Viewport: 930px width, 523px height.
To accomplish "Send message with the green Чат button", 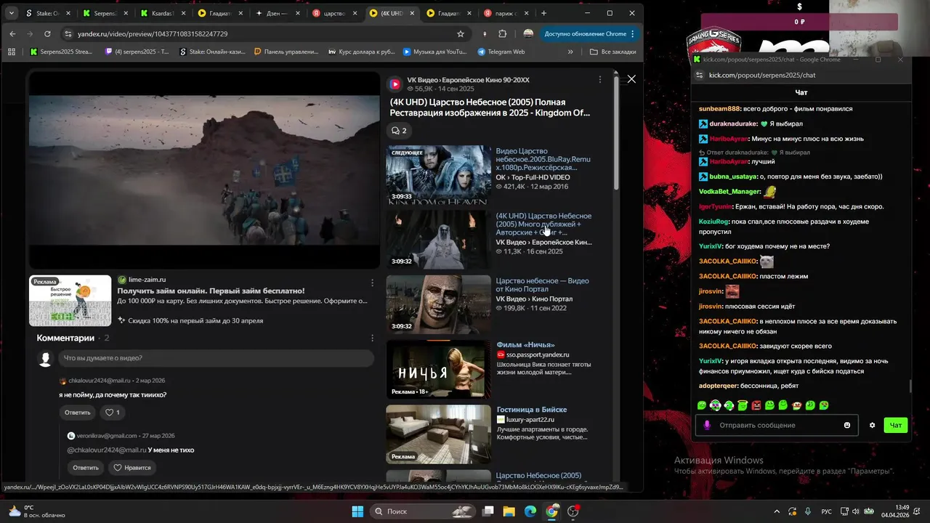I will coord(896,425).
